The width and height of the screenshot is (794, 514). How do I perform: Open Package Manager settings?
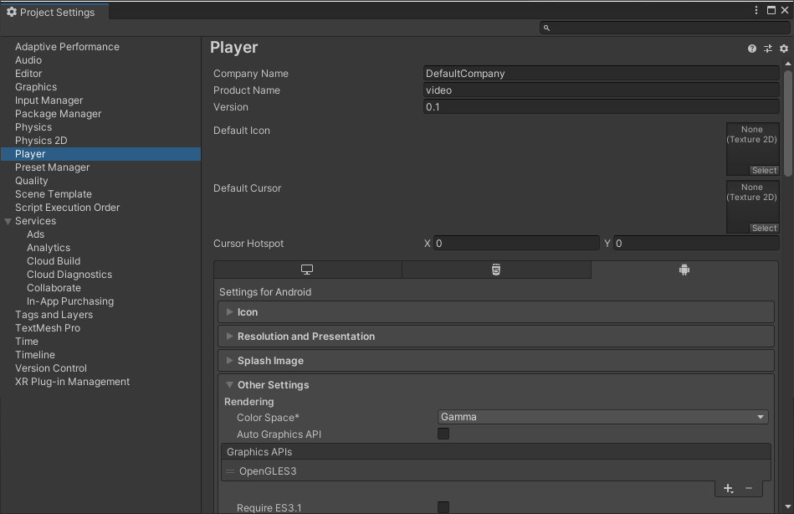[x=59, y=114]
